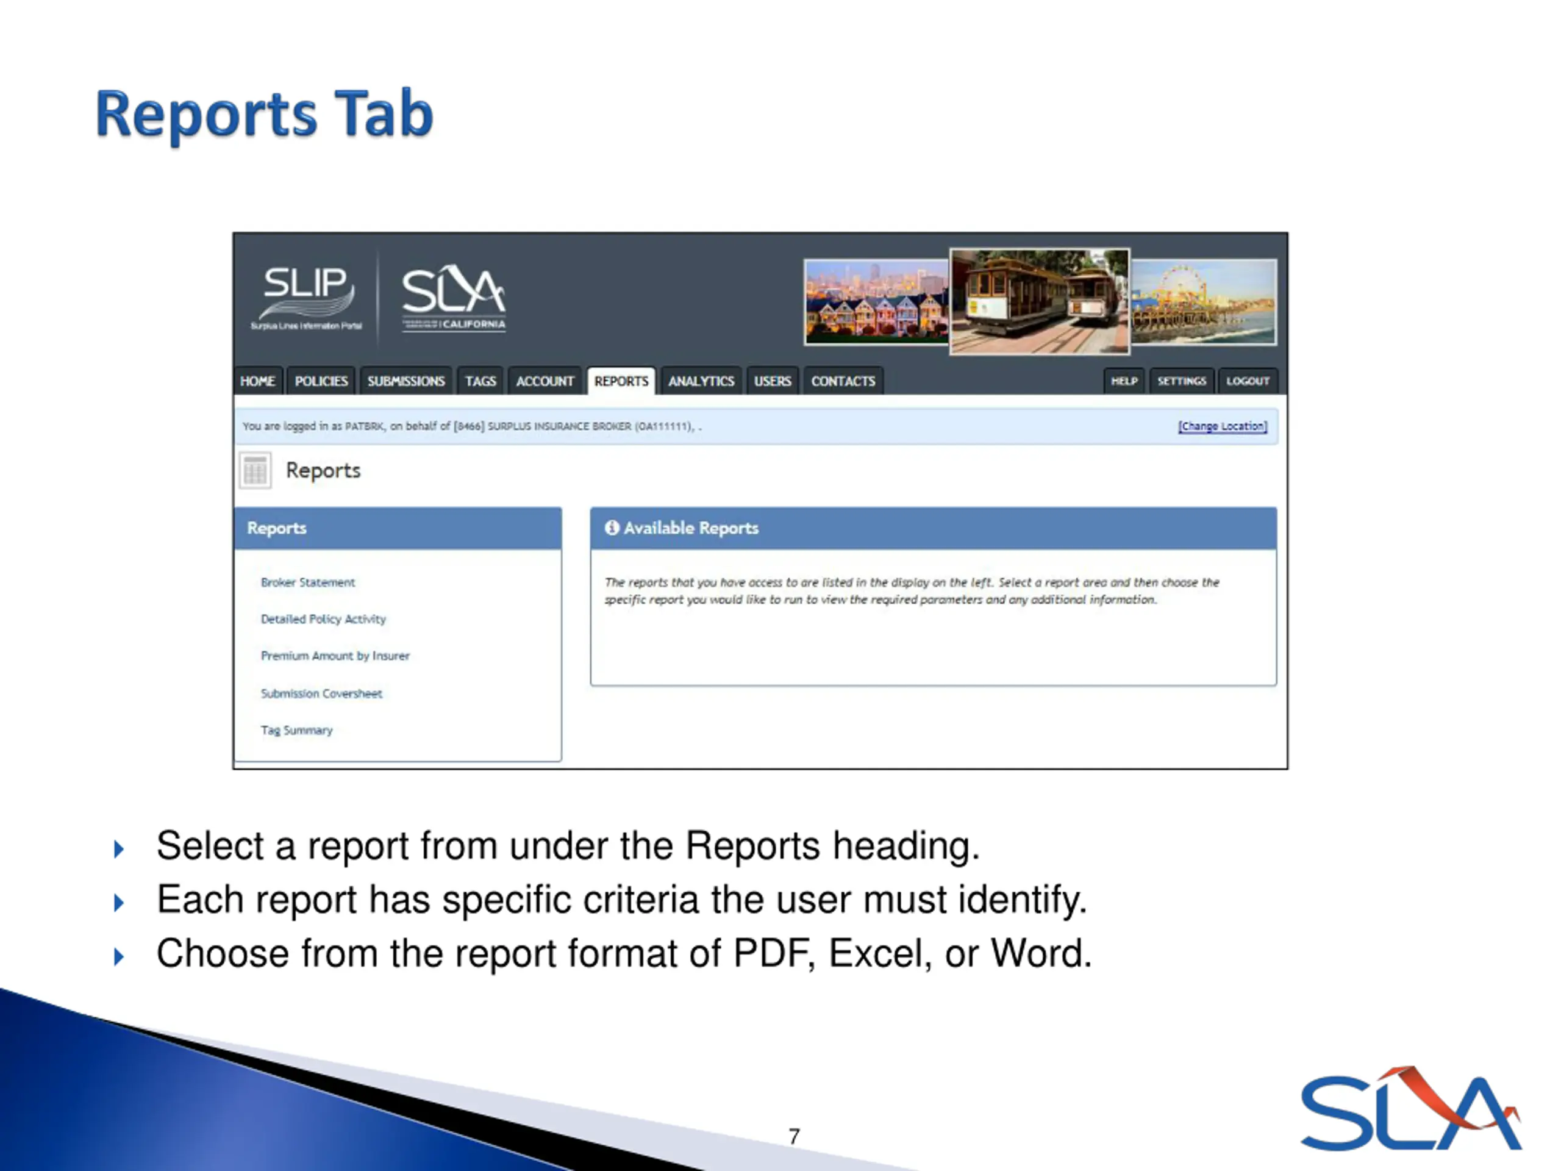Screen dimensions: 1561x1171
Task: Switch to the SUBMISSIONS tab
Action: click(x=405, y=381)
